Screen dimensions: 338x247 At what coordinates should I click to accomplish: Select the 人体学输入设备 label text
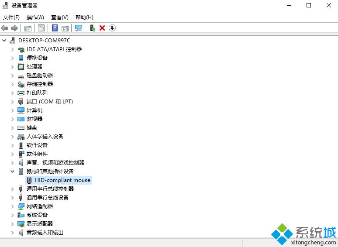(45, 137)
